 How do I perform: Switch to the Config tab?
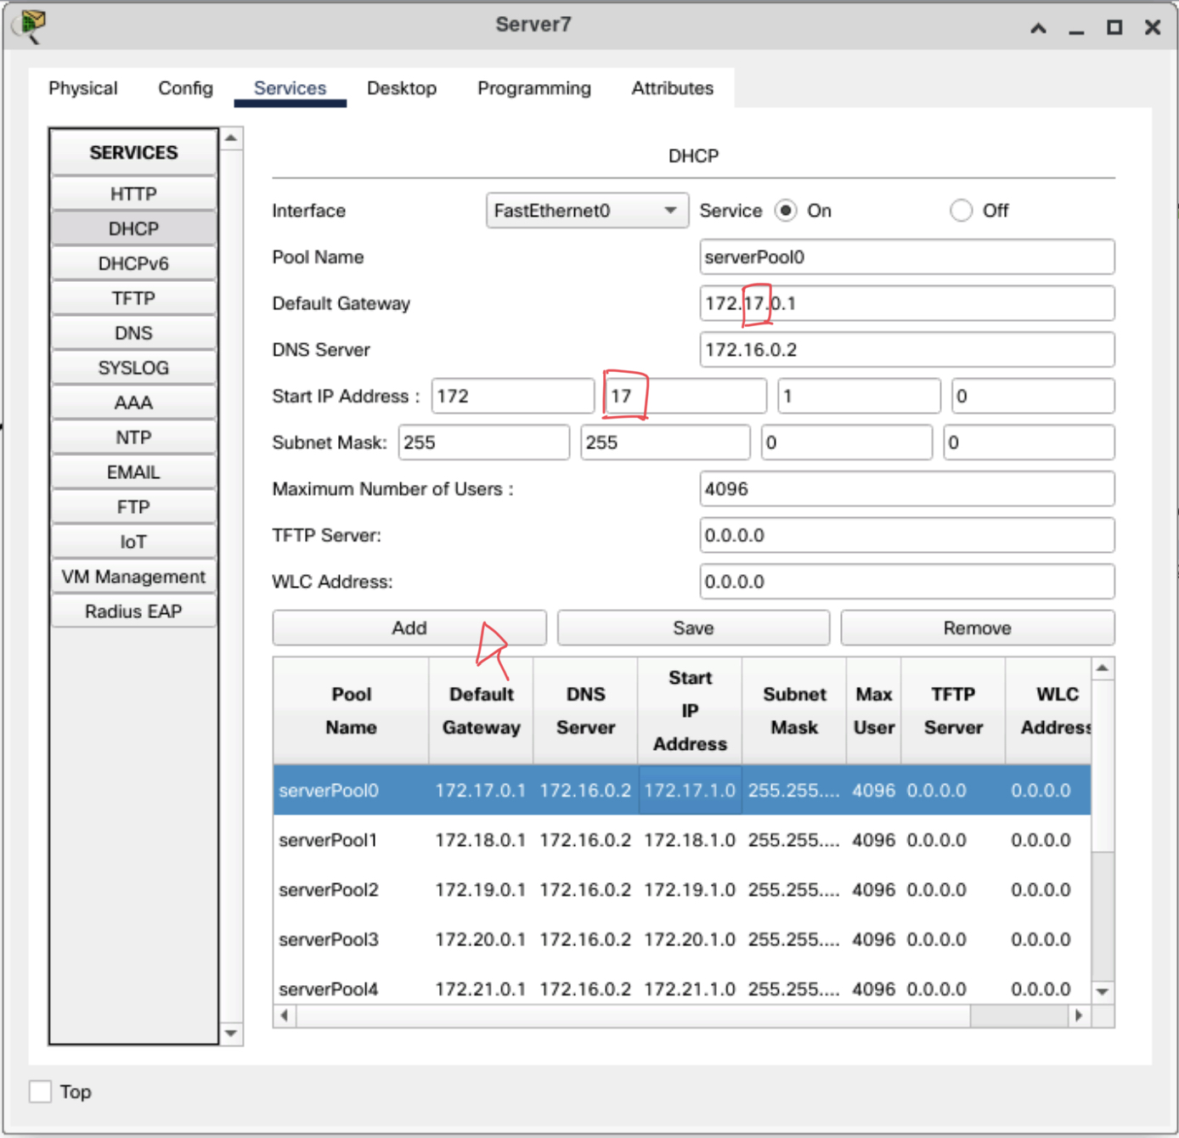tap(185, 88)
